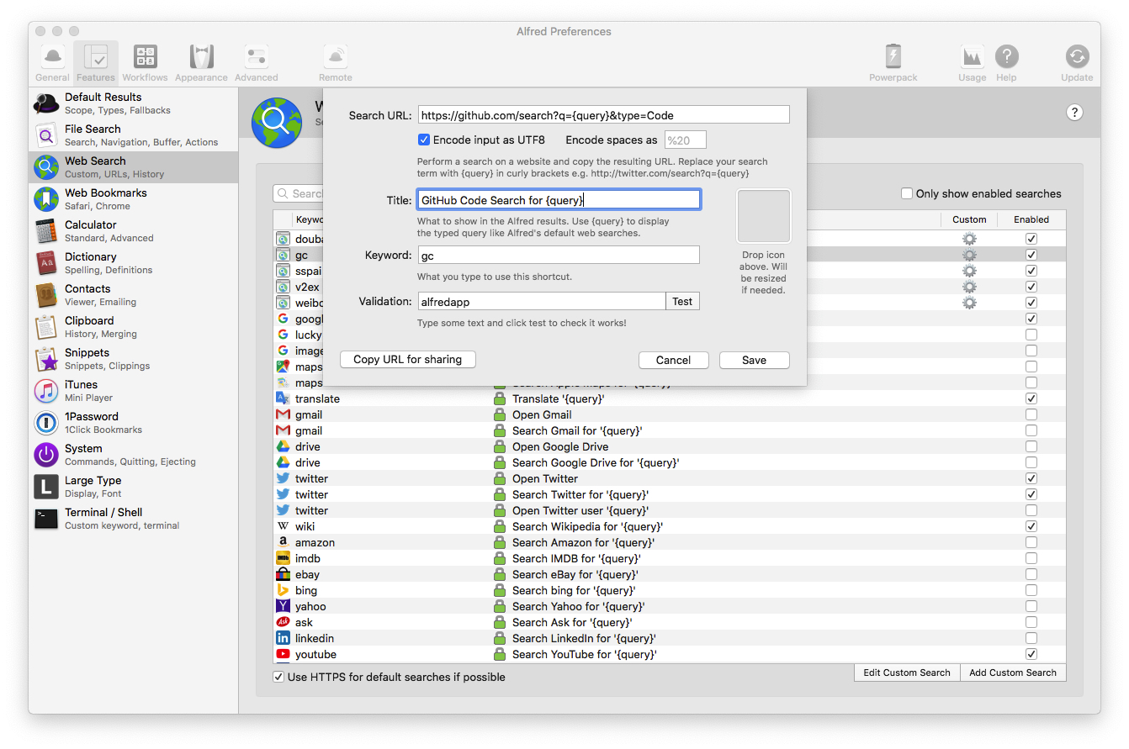Viewport: 1129px width, 749px height.
Task: Cancel the custom search dialog
Action: pos(673,360)
